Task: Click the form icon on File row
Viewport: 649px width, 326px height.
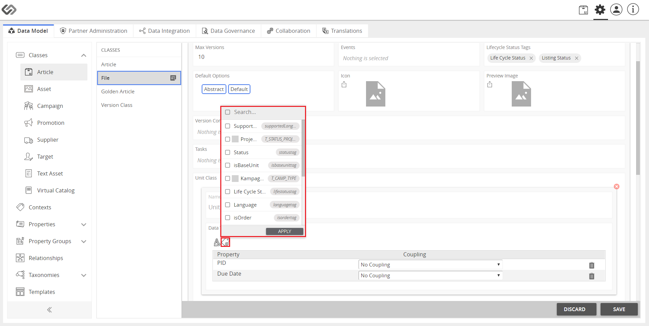Action: pyautogui.click(x=173, y=78)
